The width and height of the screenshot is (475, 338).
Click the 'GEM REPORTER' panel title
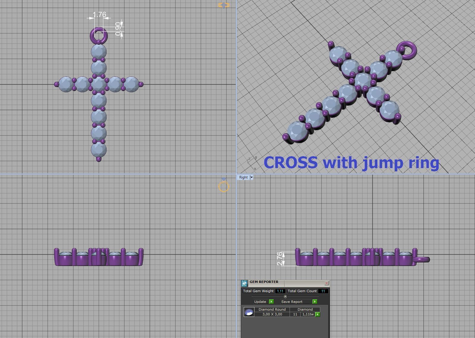tap(264, 282)
